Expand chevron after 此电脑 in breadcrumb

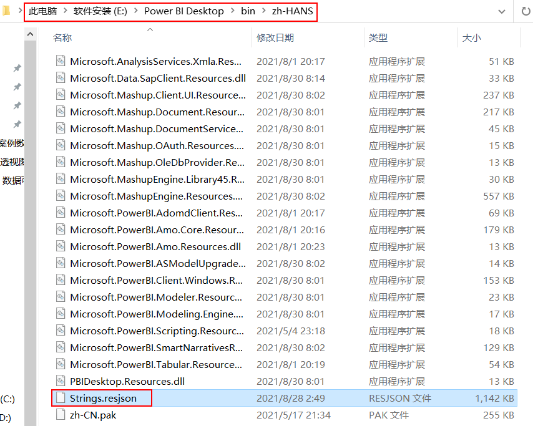point(65,11)
